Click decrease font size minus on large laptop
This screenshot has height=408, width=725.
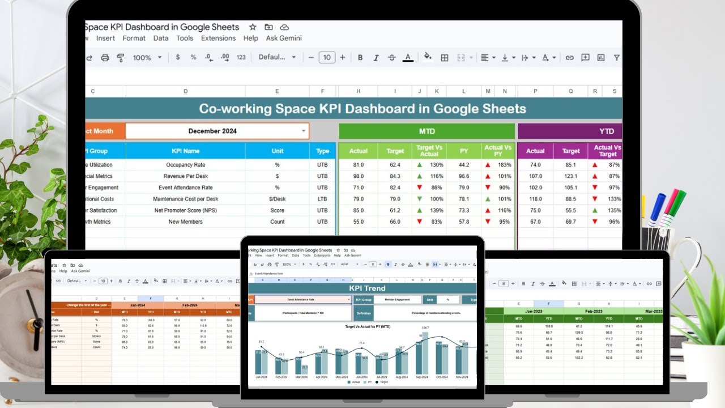coord(311,57)
